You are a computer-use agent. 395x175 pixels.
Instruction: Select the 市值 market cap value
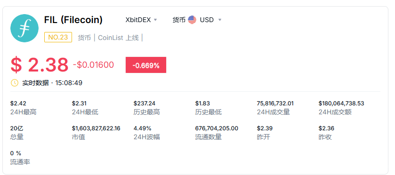point(96,128)
